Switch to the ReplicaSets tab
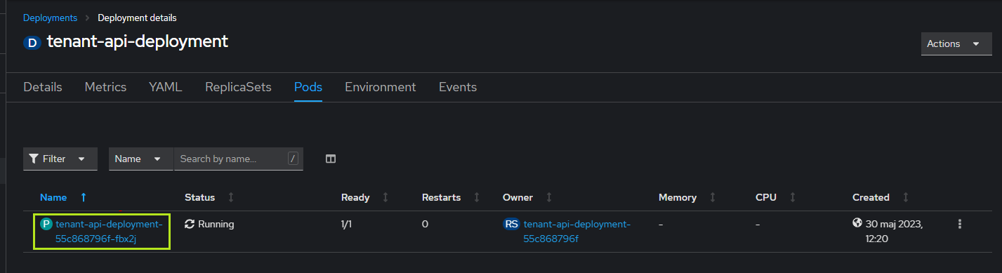This screenshot has width=1002, height=273. 238,87
